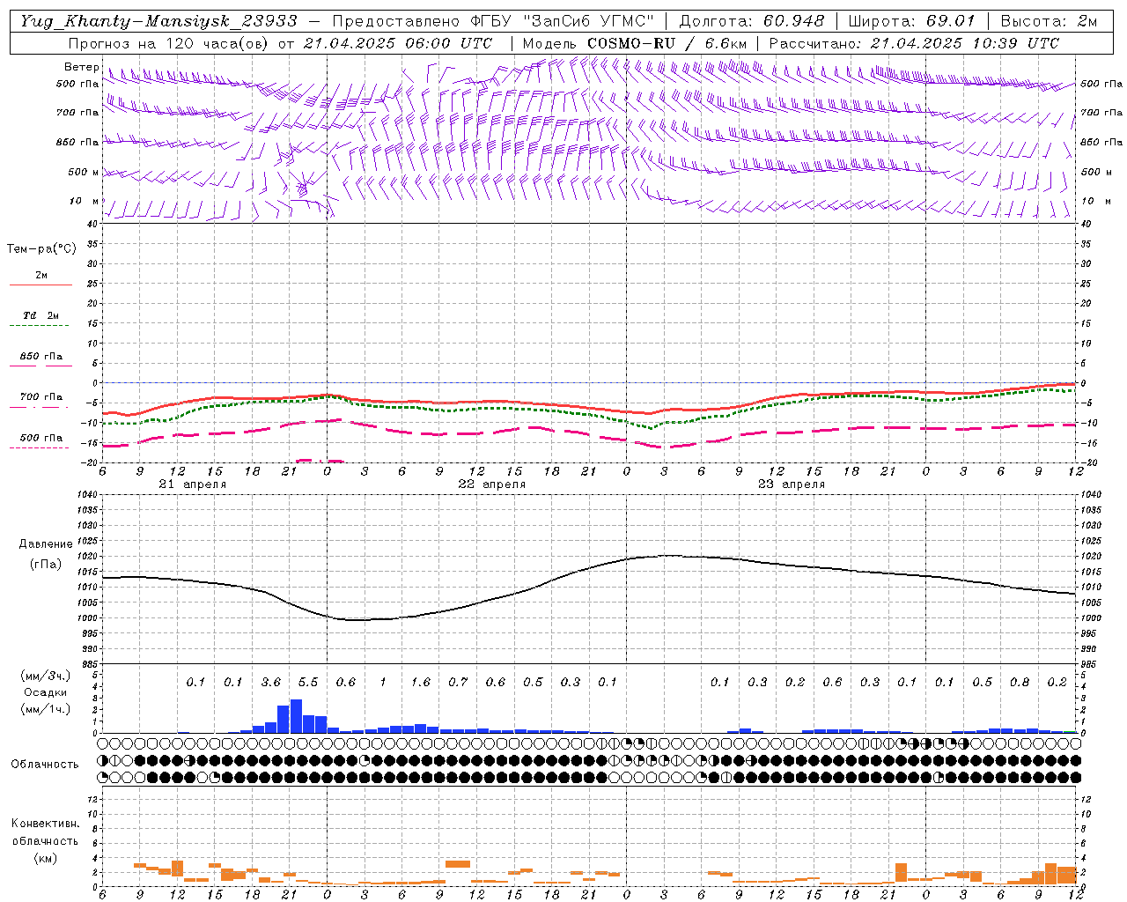Viewport: 1127px width, 902px height.
Task: Select the 21 апреля date label
Action: [x=192, y=484]
